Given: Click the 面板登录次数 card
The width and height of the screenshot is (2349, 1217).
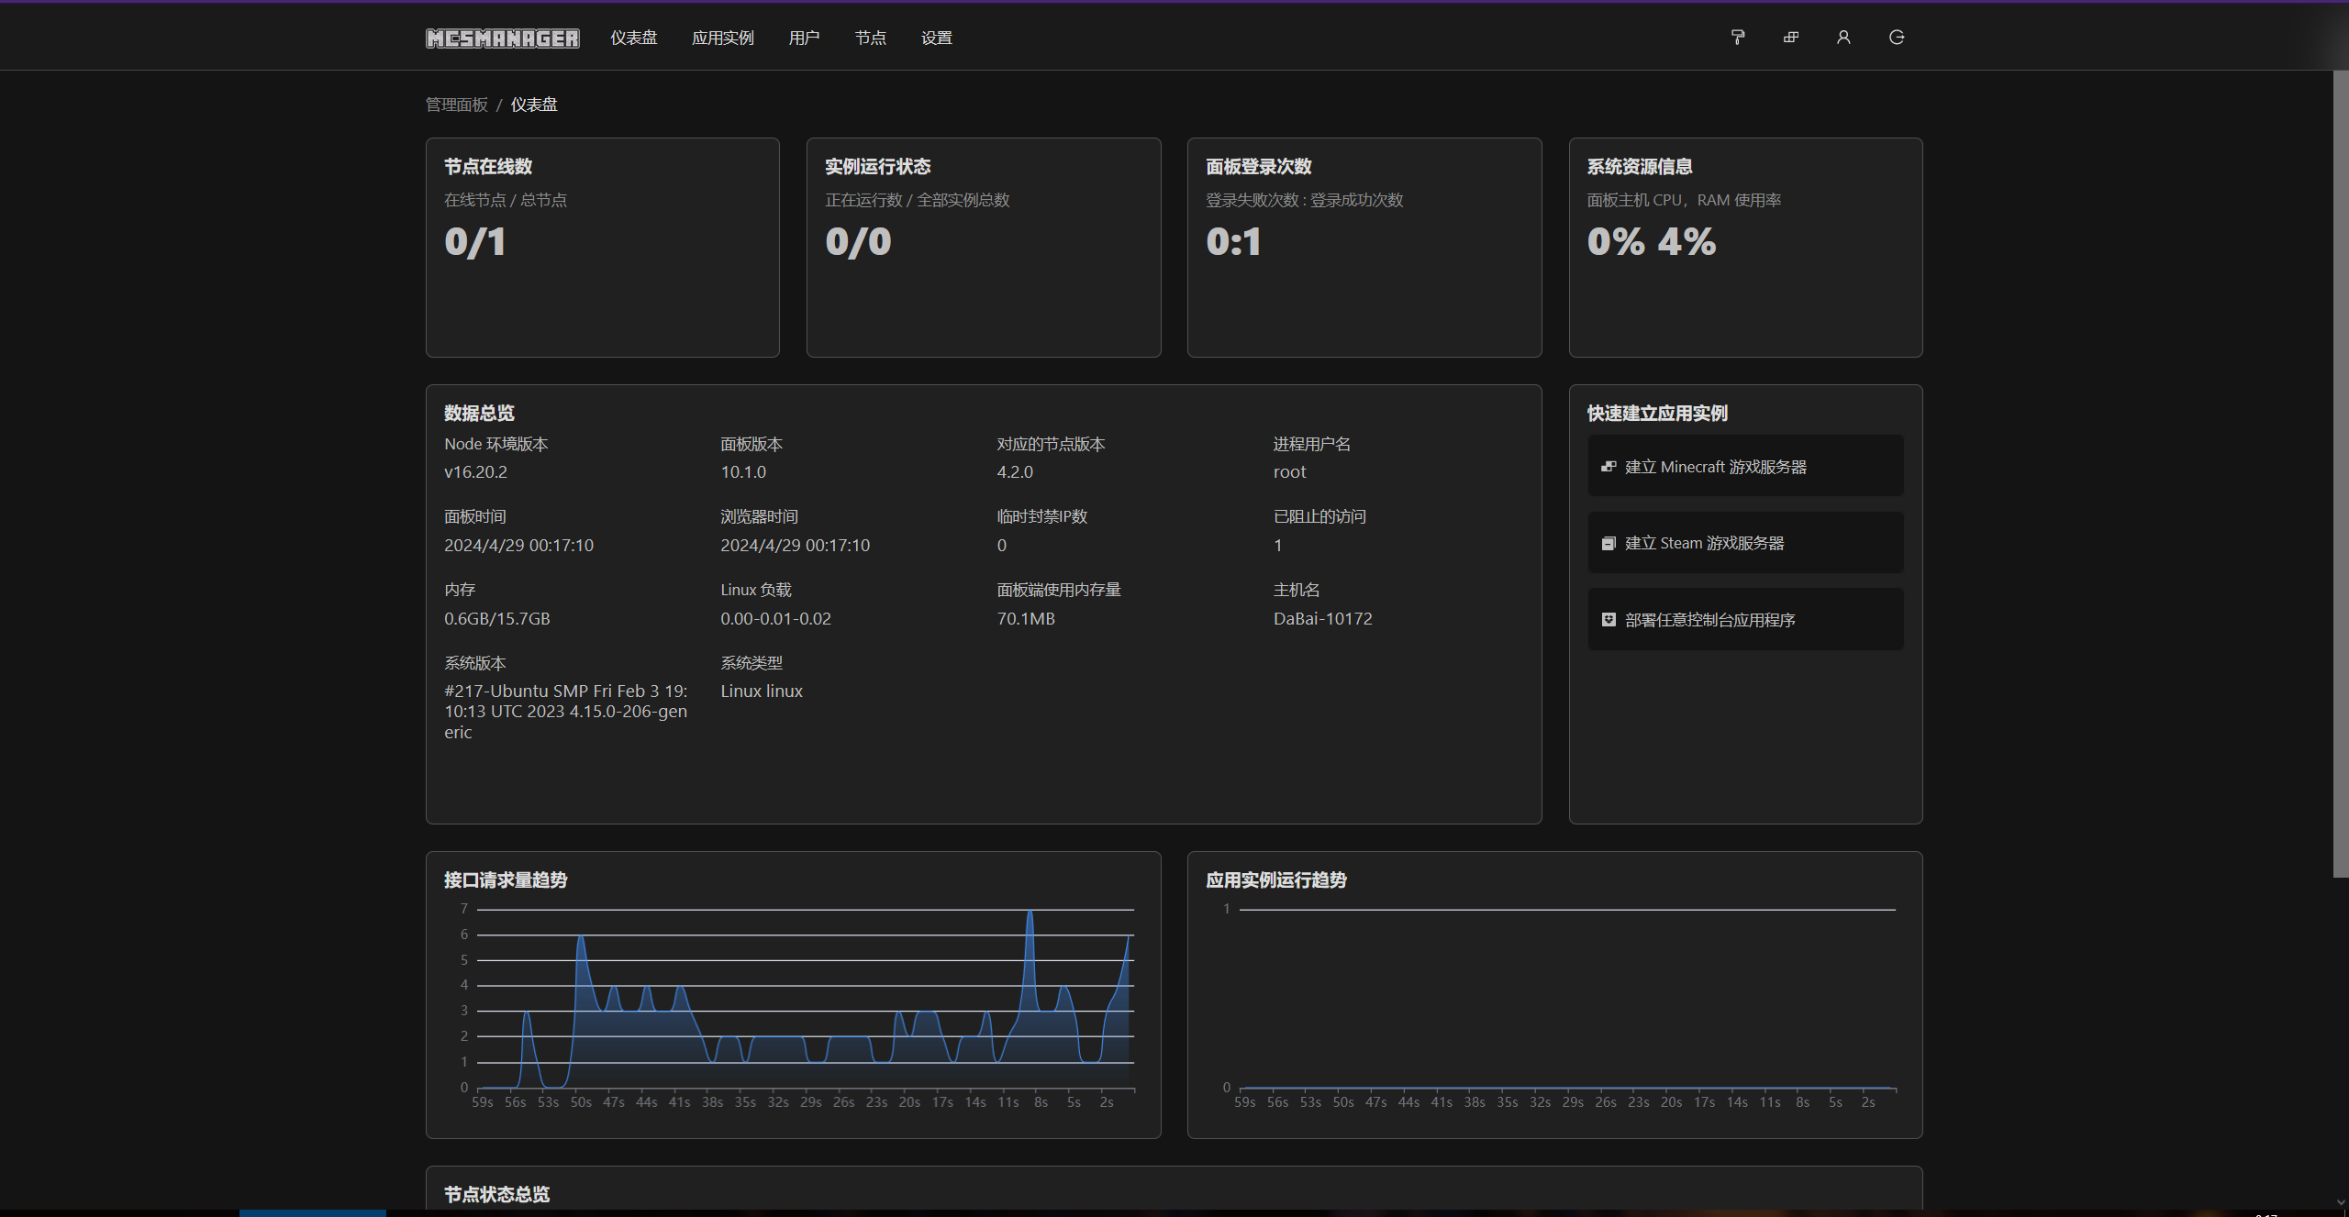Looking at the screenshot, I should click(1364, 248).
